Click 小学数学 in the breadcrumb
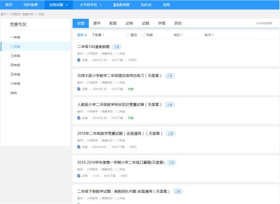This screenshot has height=204, width=280. pos(15,14)
